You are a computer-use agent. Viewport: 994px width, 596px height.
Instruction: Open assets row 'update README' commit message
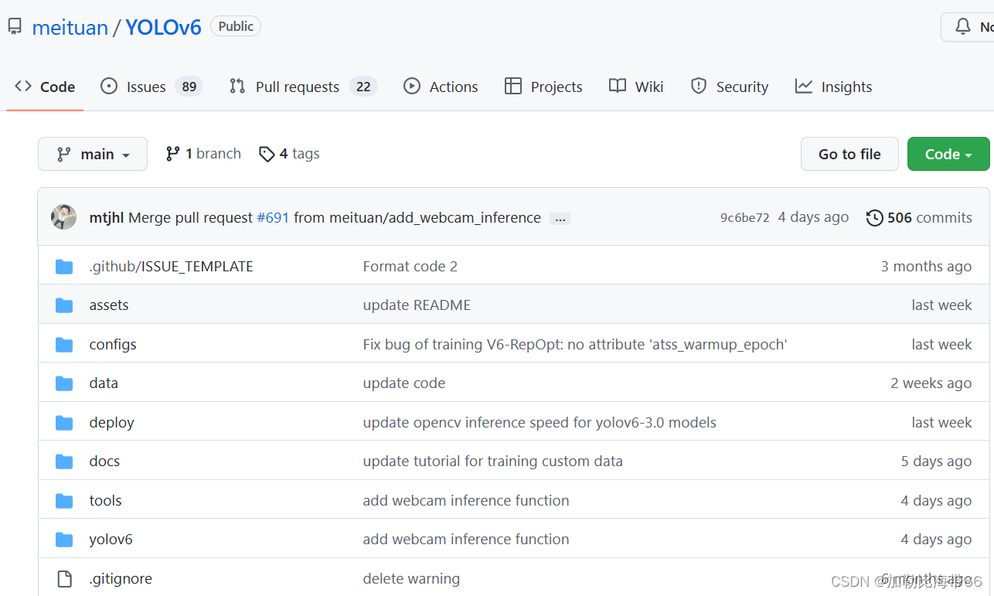click(417, 305)
